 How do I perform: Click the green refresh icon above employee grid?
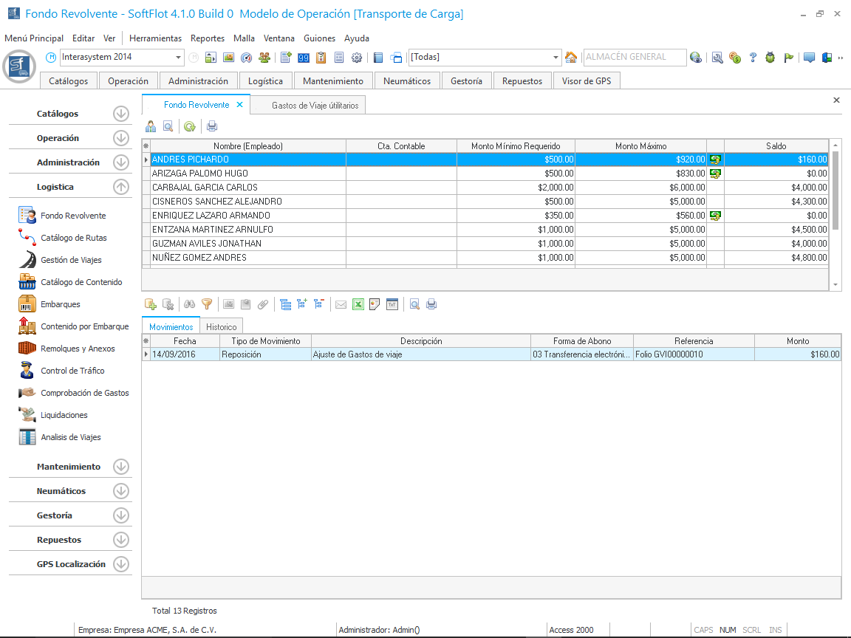click(190, 126)
